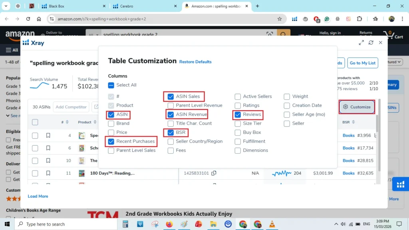Refresh Xray data using the refresh icon
Screen dimensions: 409x230
pyautogui.click(x=371, y=42)
